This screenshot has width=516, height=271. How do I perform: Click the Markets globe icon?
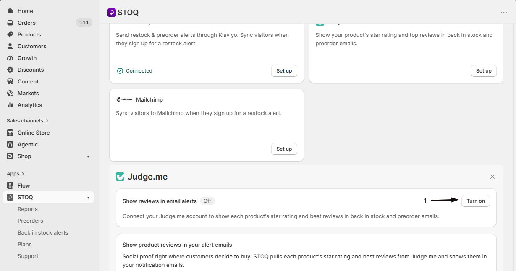[10, 93]
